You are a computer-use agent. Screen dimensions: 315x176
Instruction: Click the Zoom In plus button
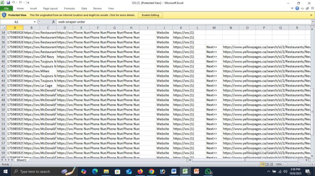pos(311,164)
